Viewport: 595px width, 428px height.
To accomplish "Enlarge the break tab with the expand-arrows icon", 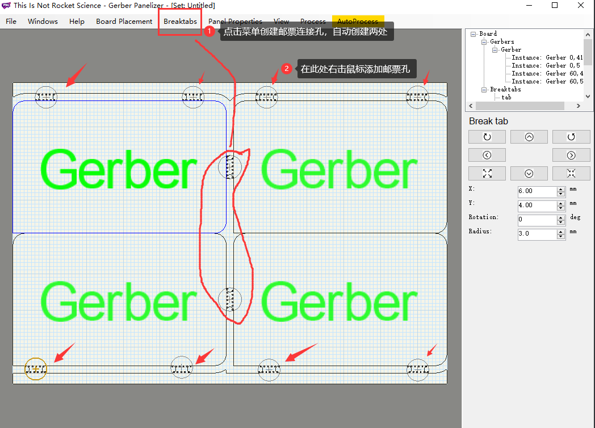I will coord(487,173).
